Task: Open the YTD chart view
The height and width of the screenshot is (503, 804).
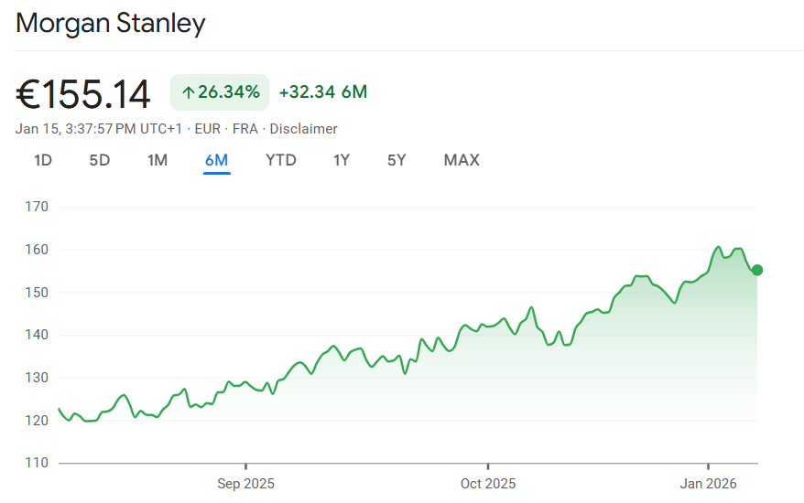Action: tap(281, 160)
